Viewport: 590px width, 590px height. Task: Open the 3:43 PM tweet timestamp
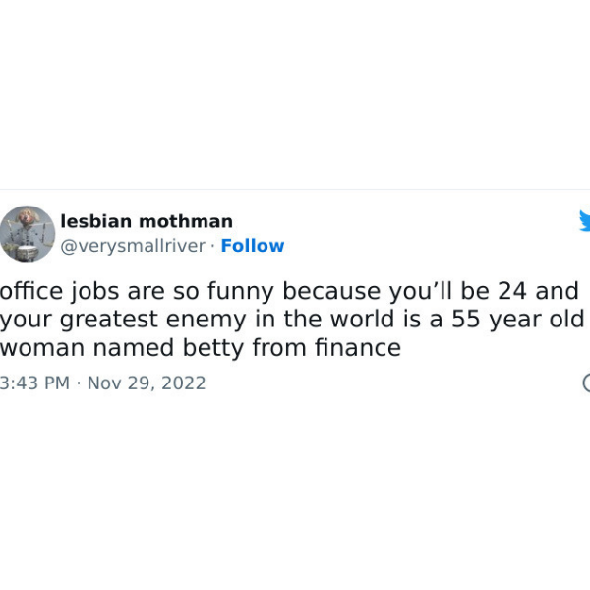click(34, 383)
